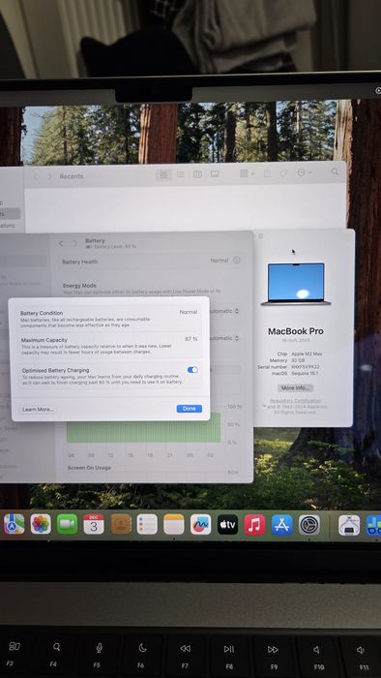Click the Recents title in Finder
The width and height of the screenshot is (381, 678).
point(72,176)
